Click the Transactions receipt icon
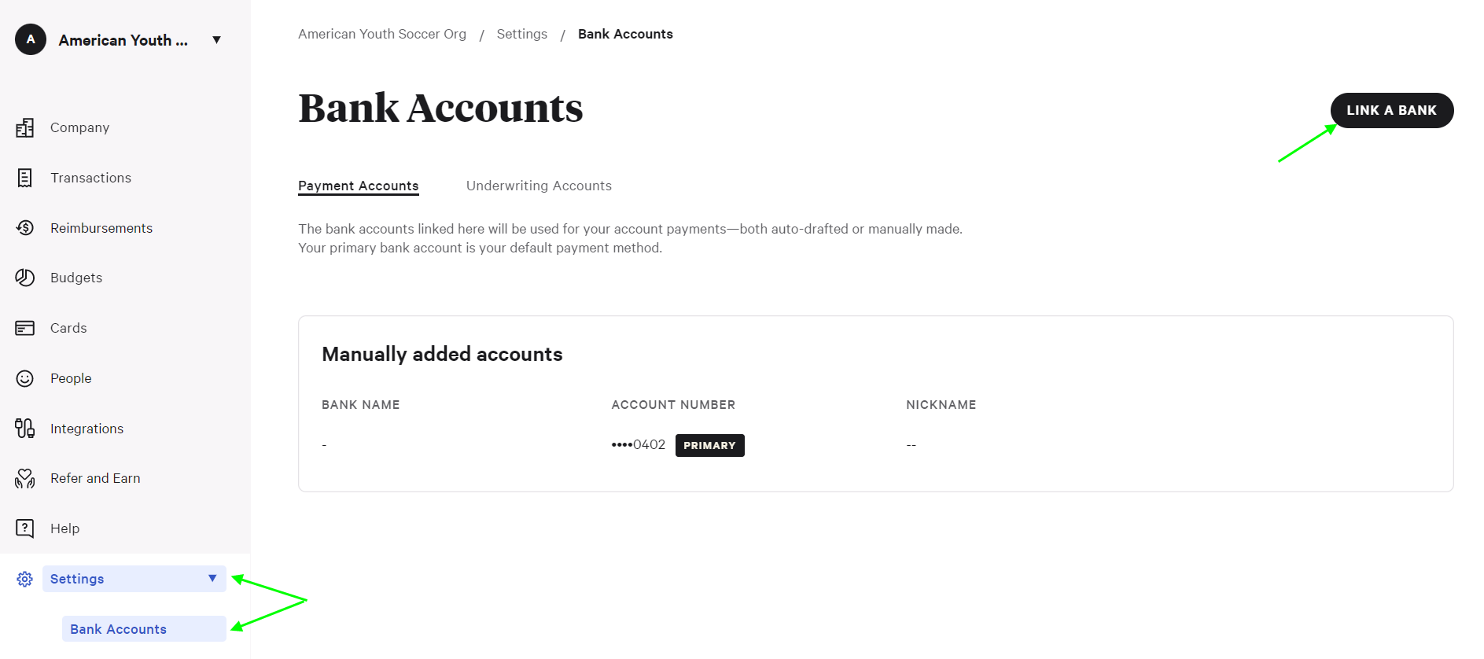1484x659 pixels. 25,178
